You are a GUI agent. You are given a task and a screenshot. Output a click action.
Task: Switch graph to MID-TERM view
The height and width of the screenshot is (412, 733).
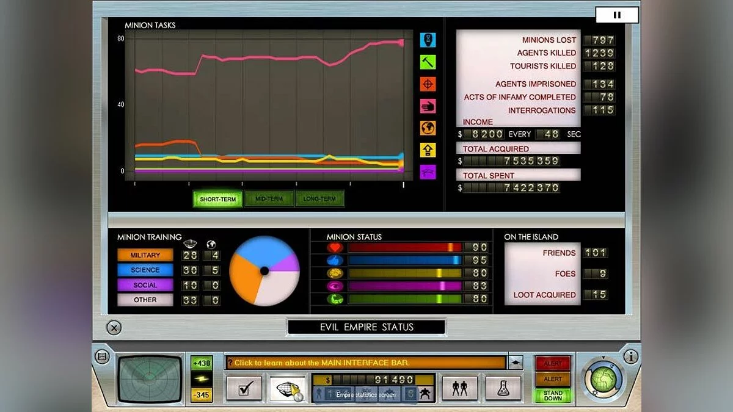[269, 199]
